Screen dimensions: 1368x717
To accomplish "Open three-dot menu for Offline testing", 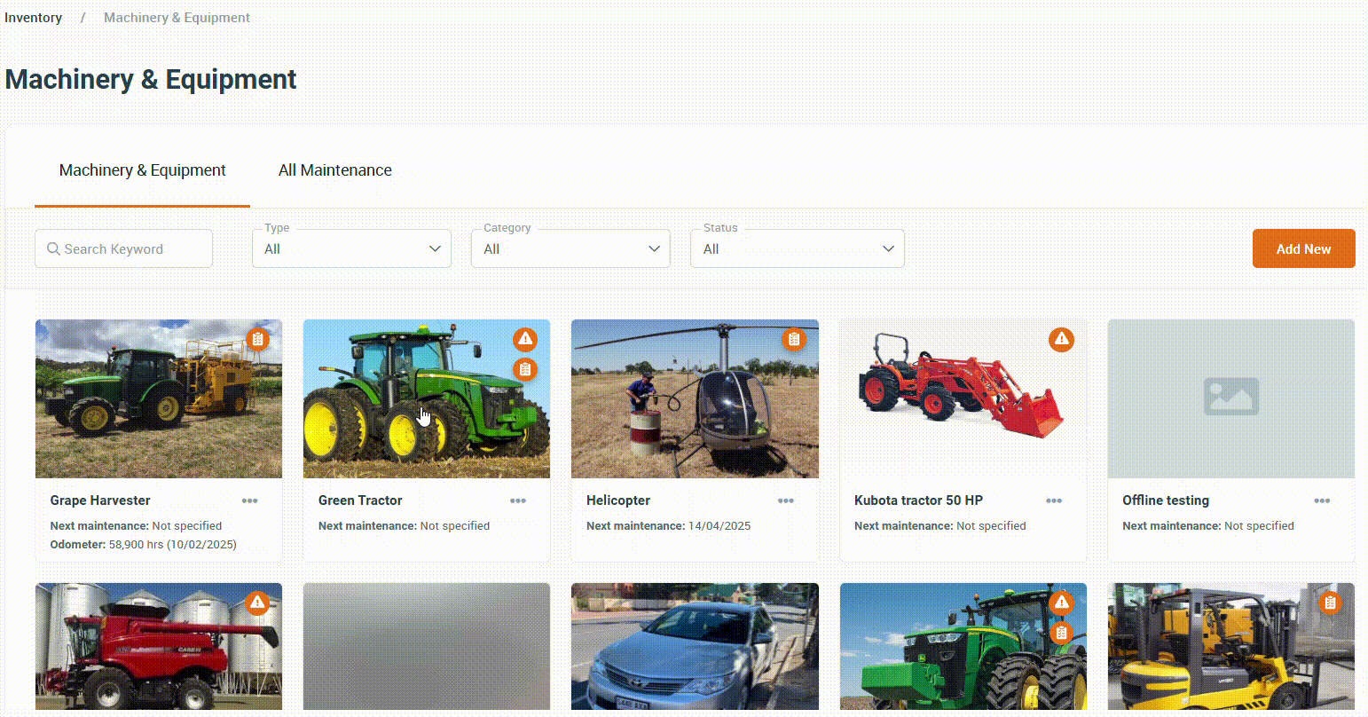I will 1322,500.
